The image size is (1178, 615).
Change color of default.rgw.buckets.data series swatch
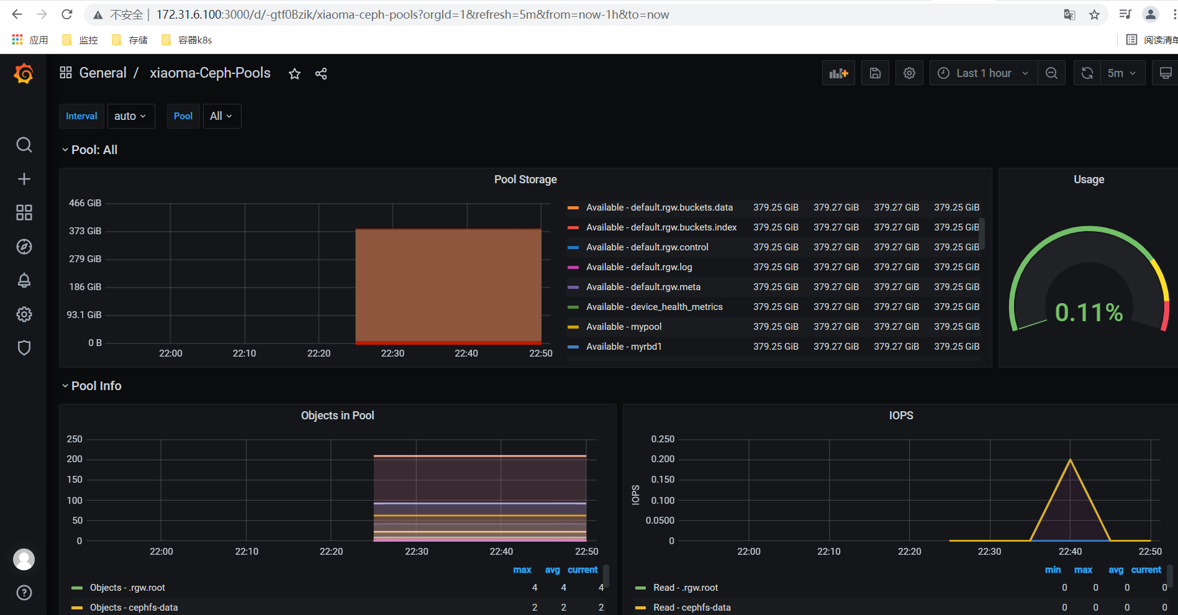[x=573, y=207]
